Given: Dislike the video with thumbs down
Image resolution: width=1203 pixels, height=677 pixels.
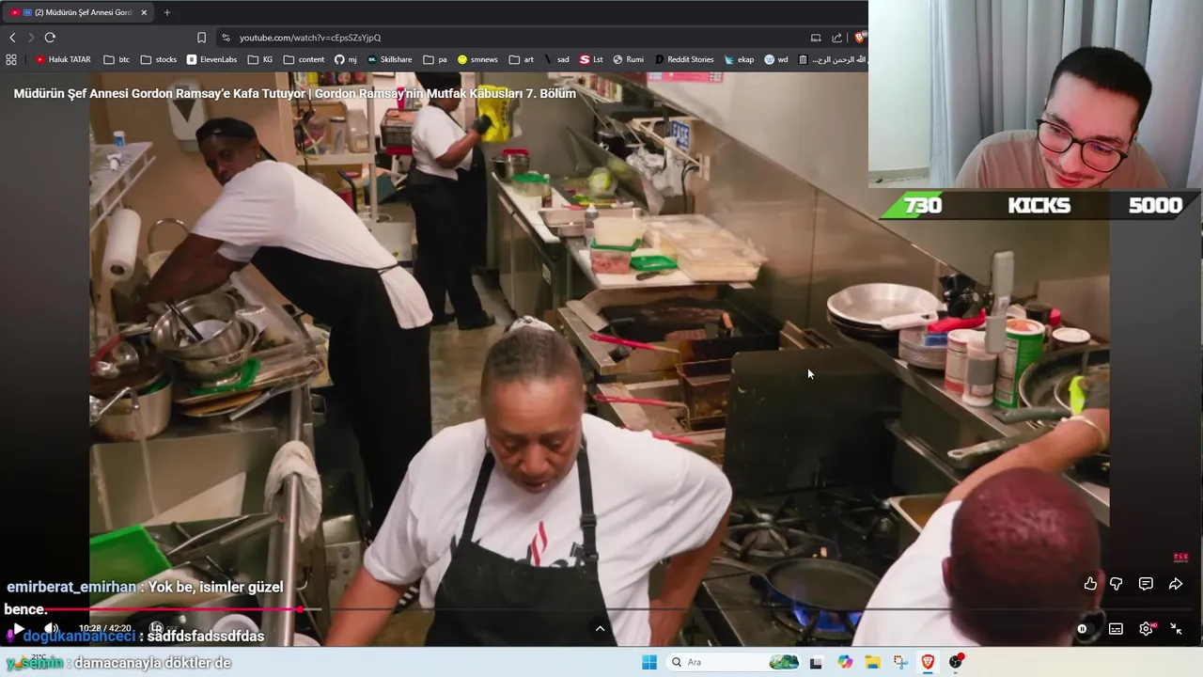Looking at the screenshot, I should pos(1116,584).
